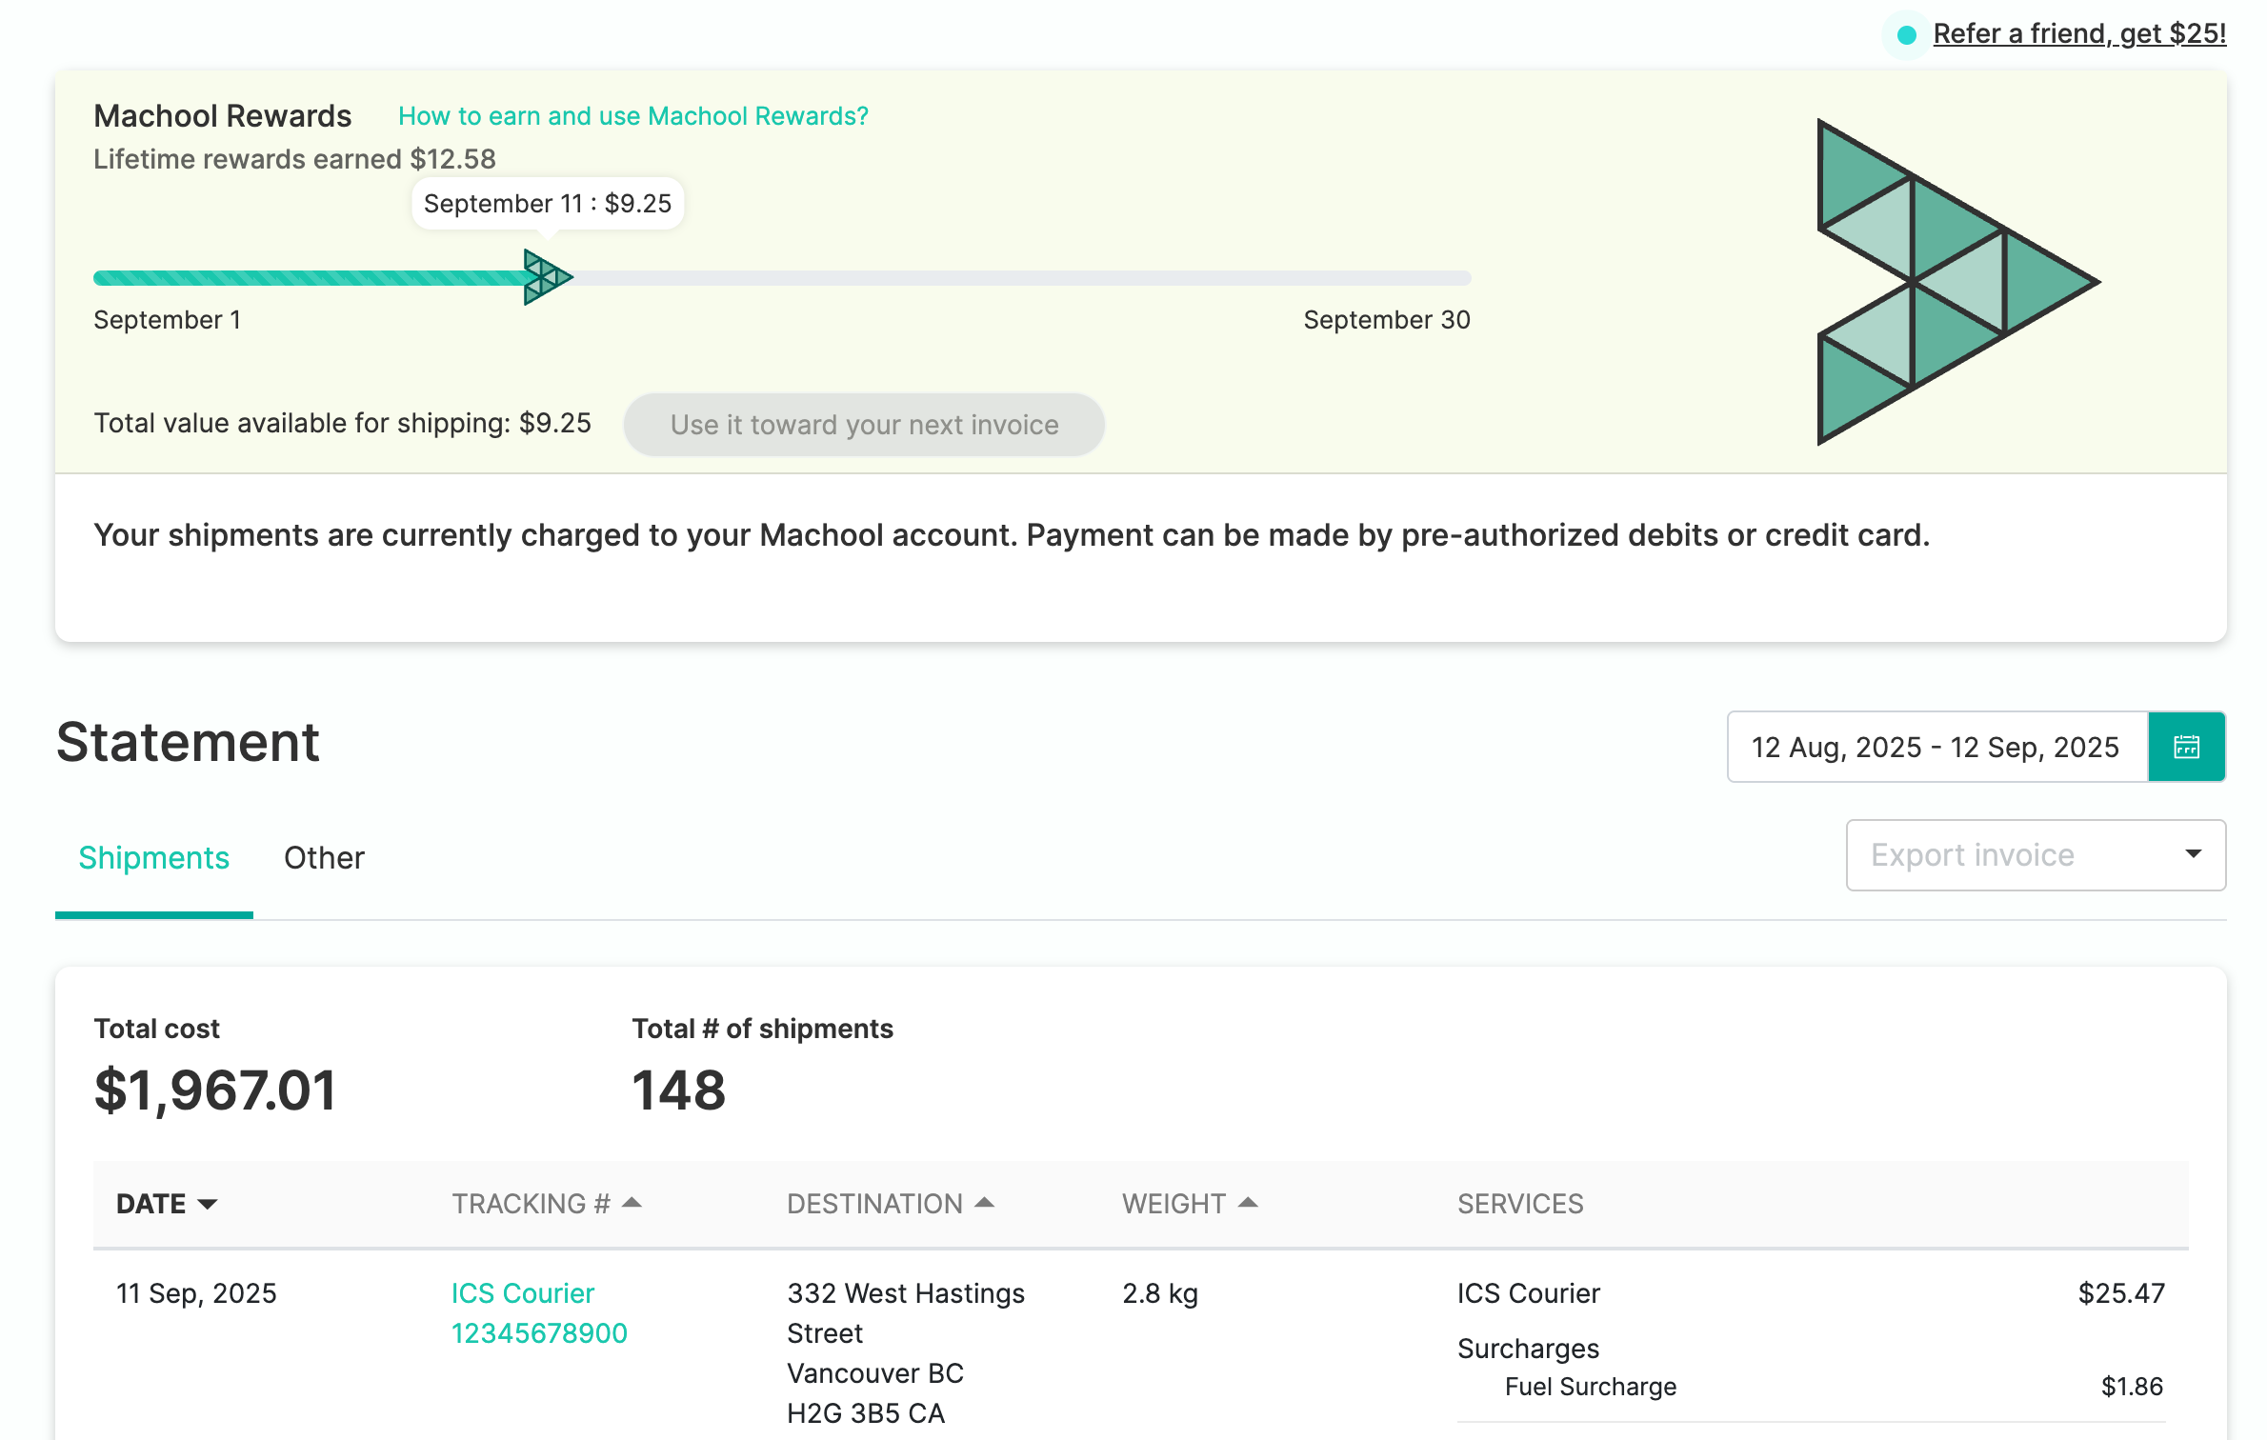Viewport: 2267px width, 1440px height.
Task: Click the Fuel Surcharge $1.86 amount
Action: click(x=2132, y=1387)
